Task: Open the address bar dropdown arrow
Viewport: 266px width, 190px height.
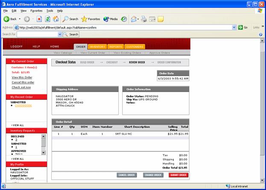Action: tap(234, 27)
